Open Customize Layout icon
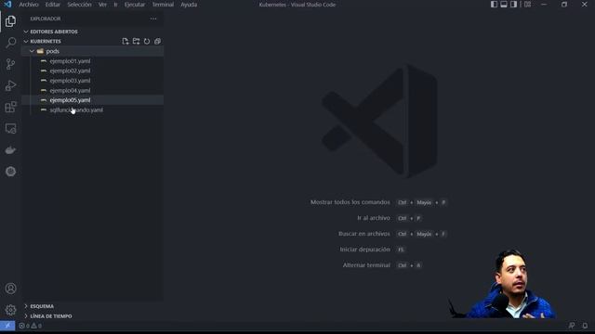The width and height of the screenshot is (595, 334). click(x=527, y=5)
